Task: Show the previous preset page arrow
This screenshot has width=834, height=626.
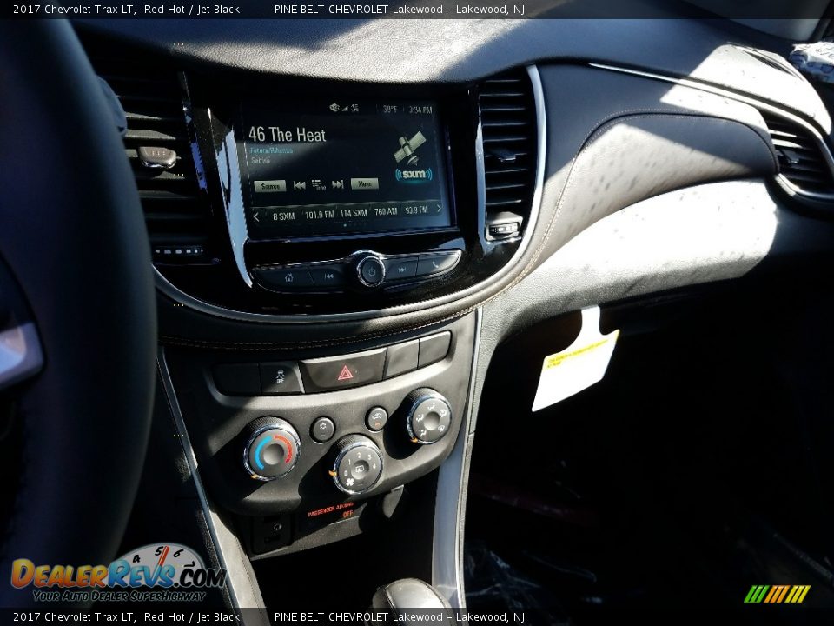Action: (x=256, y=216)
